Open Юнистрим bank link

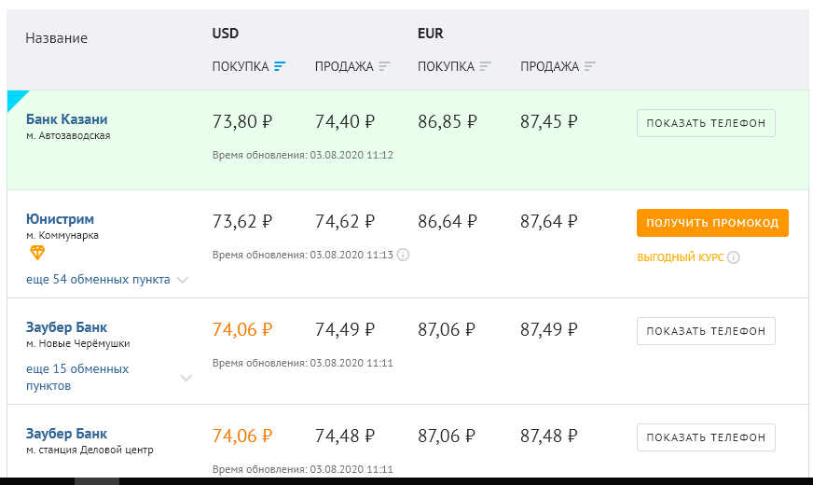click(61, 219)
